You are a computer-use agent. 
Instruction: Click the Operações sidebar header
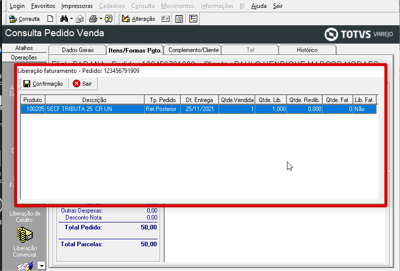(x=24, y=57)
